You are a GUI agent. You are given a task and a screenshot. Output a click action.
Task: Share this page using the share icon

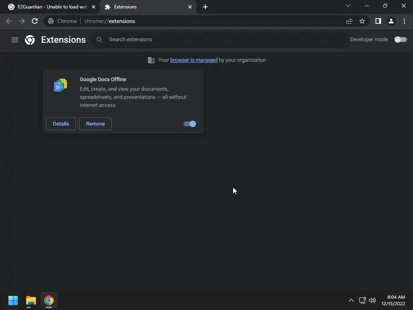[x=349, y=21]
